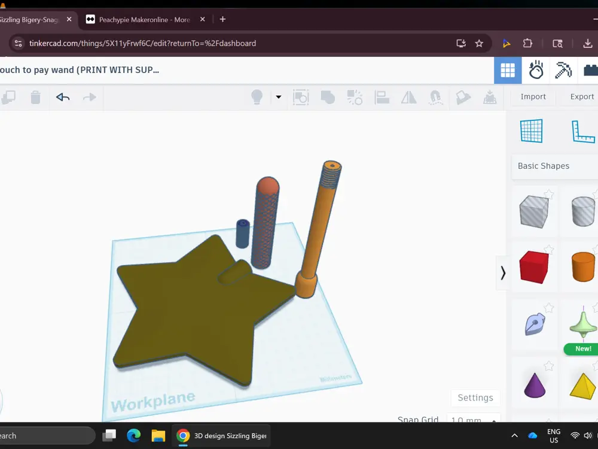Pick the yellow Pyramid shape

[x=582, y=386]
